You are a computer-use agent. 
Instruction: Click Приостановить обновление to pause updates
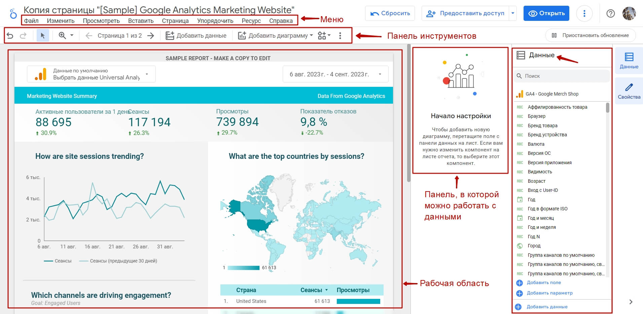(590, 35)
